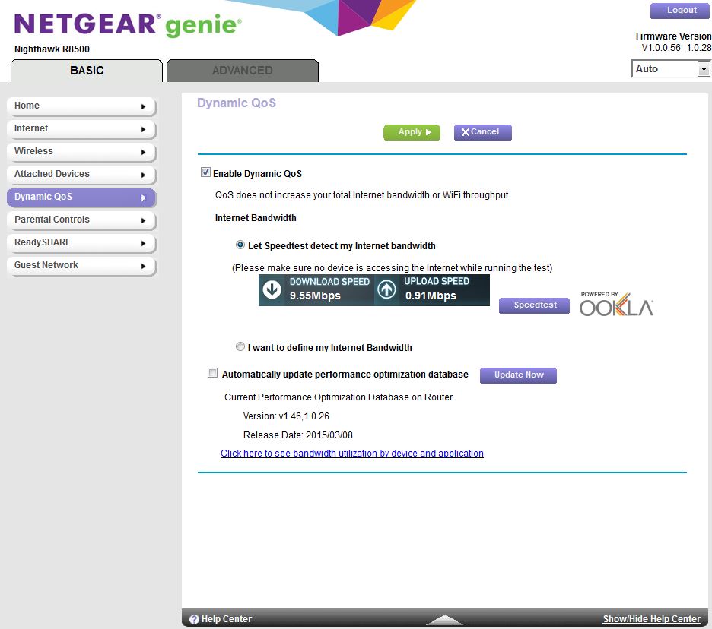712x629 pixels.
Task: Click the Logout button
Action: coord(680,11)
